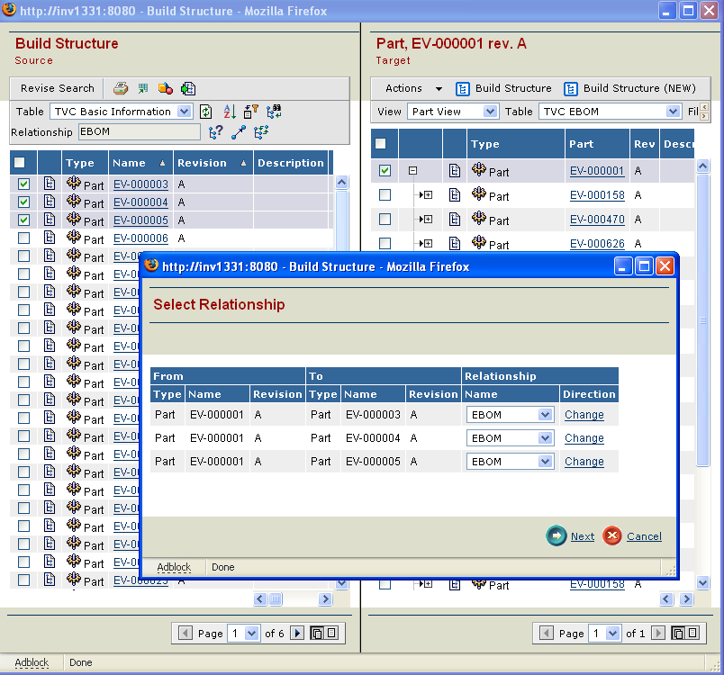Open EV-000470 part link

coord(596,220)
